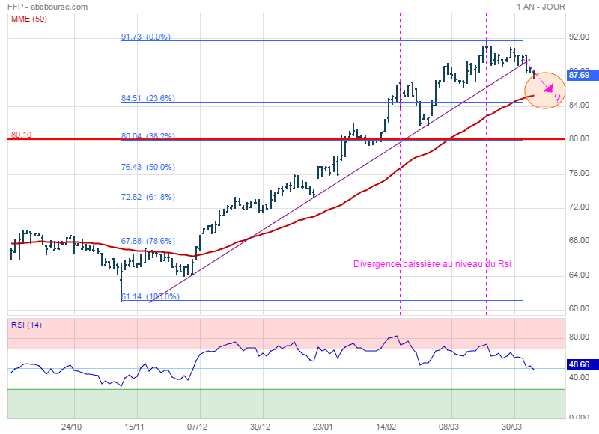Click the 60.00 price axis label
The image size is (599, 434).
pos(579,308)
